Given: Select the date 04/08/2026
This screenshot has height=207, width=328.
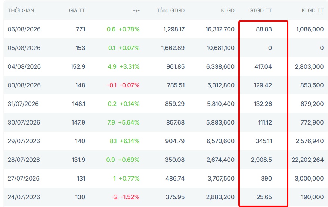Looking at the screenshot, I should click(x=24, y=66).
